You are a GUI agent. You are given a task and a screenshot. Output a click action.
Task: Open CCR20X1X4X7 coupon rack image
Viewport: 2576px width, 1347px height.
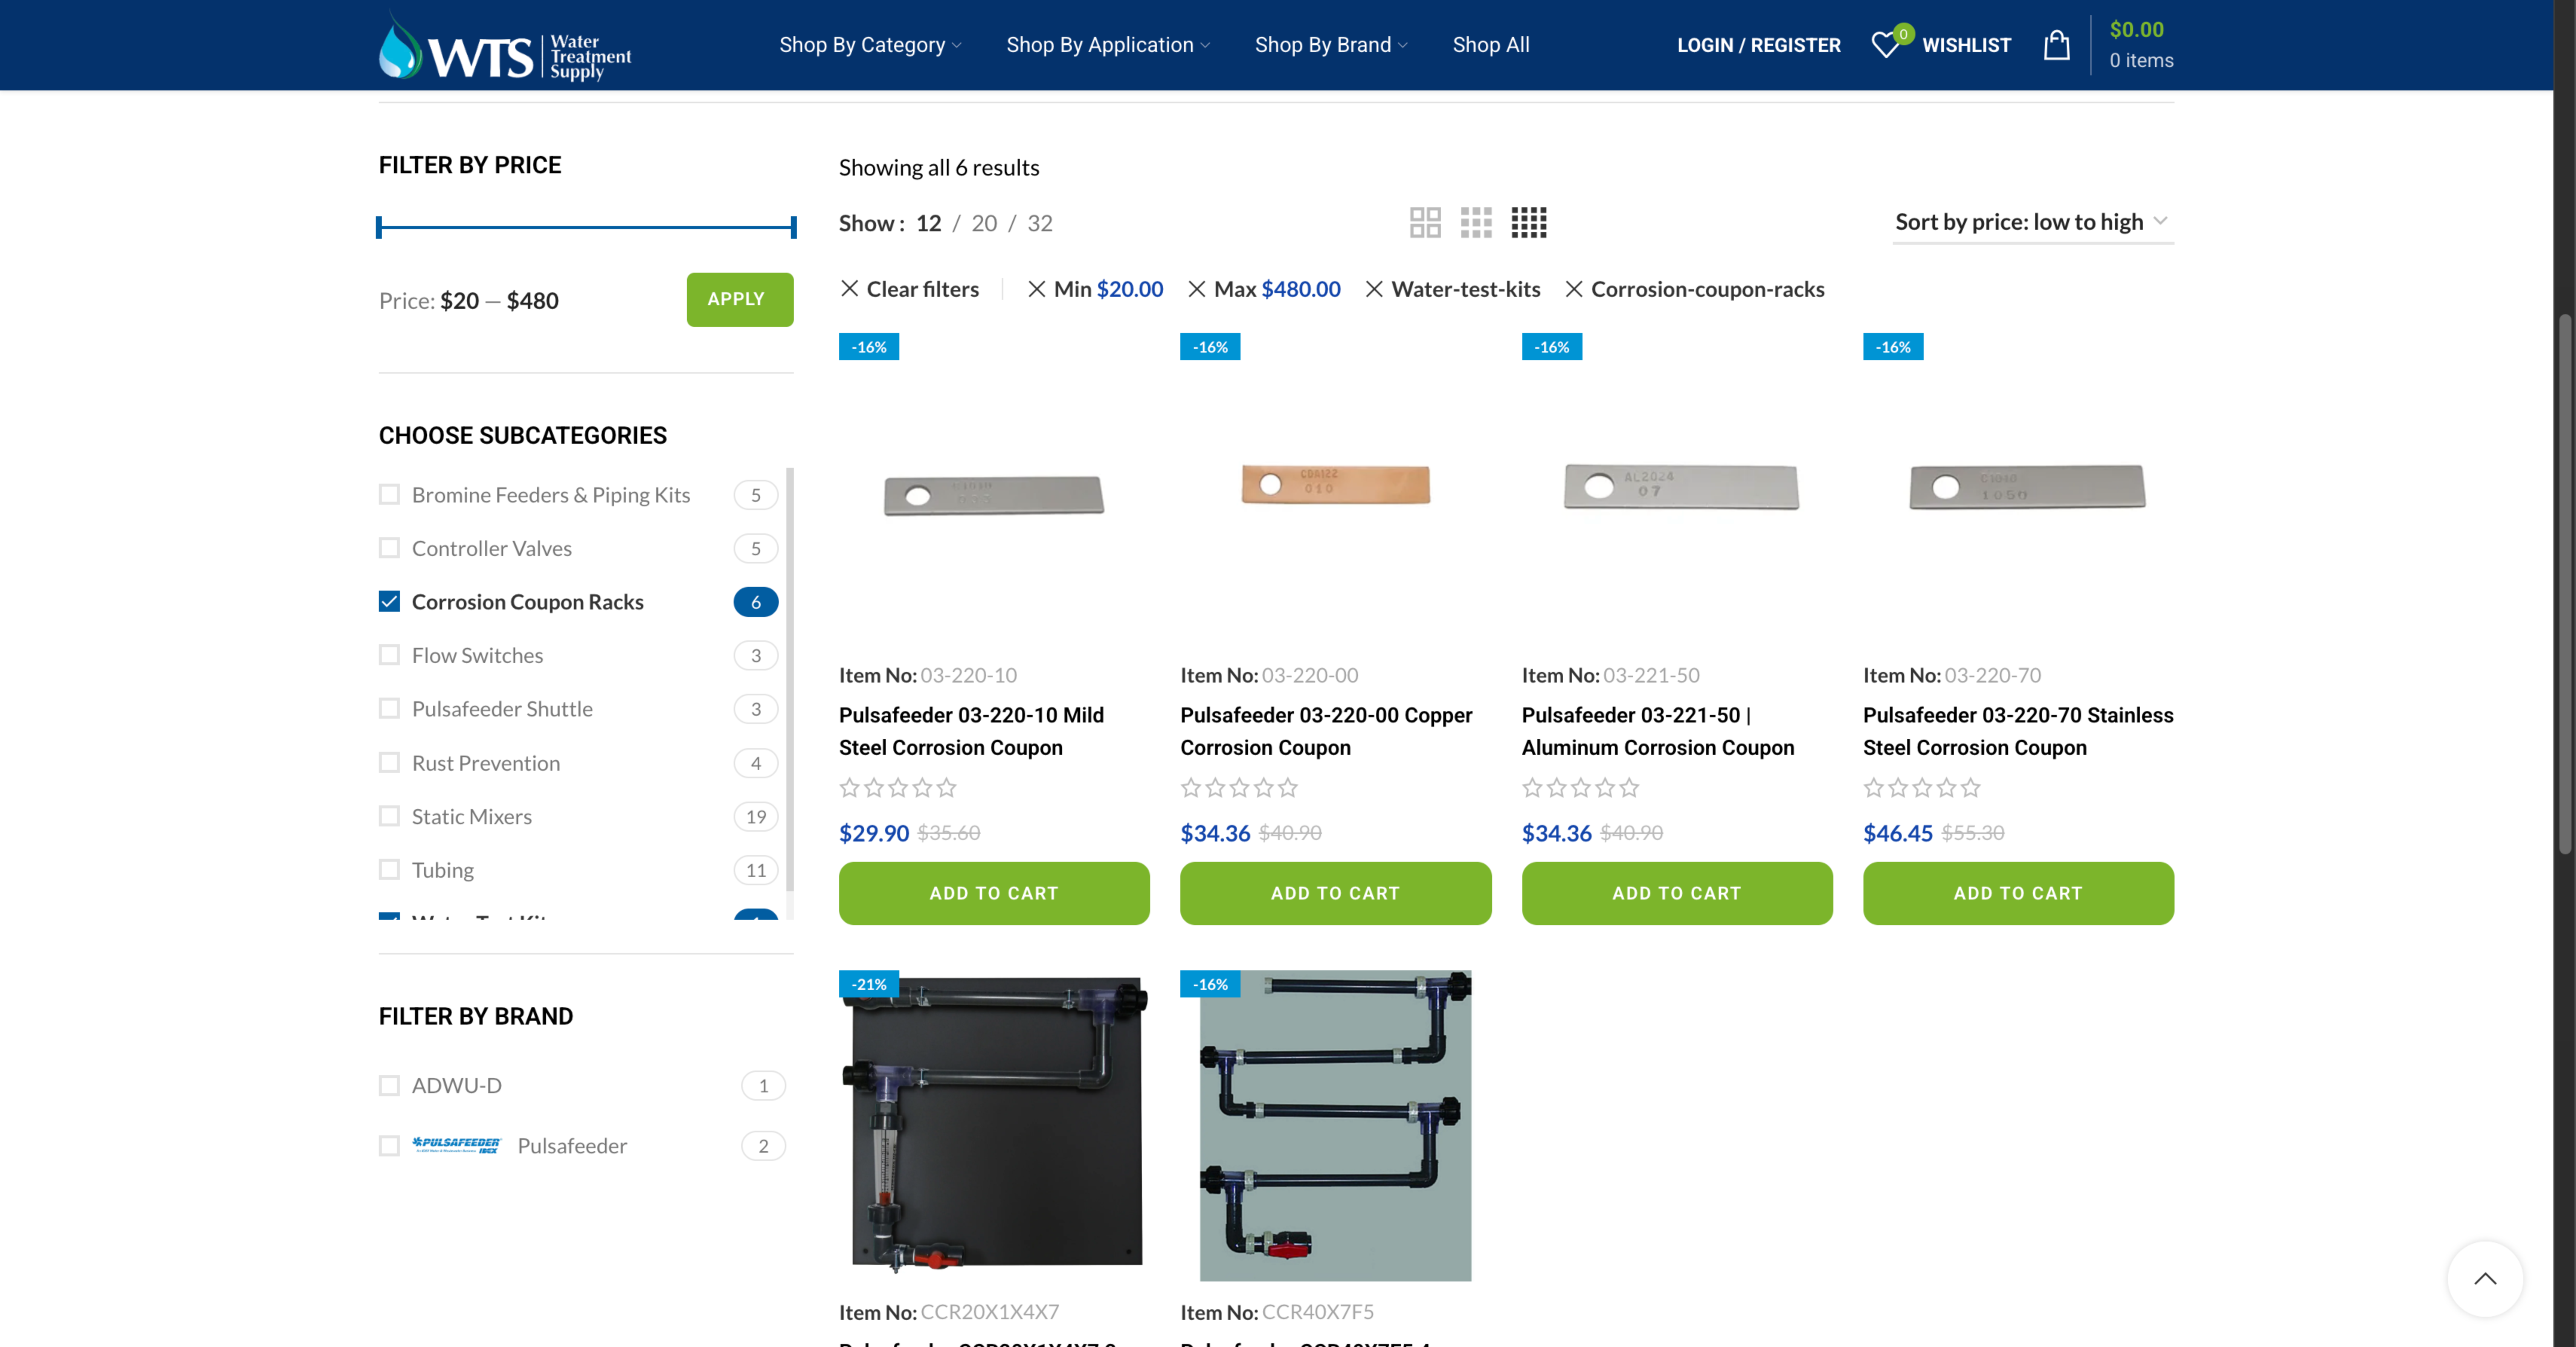pyautogui.click(x=993, y=1125)
